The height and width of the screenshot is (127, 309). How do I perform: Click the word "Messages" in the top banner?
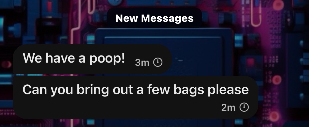click(167, 18)
